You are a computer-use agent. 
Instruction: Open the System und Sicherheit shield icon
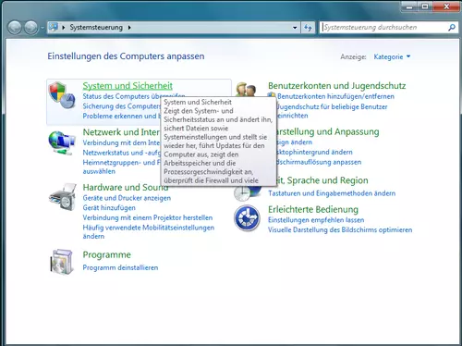62,95
